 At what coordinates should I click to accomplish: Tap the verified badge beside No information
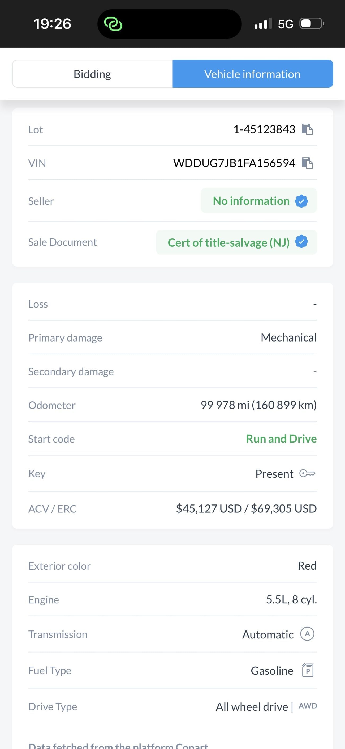(x=301, y=201)
